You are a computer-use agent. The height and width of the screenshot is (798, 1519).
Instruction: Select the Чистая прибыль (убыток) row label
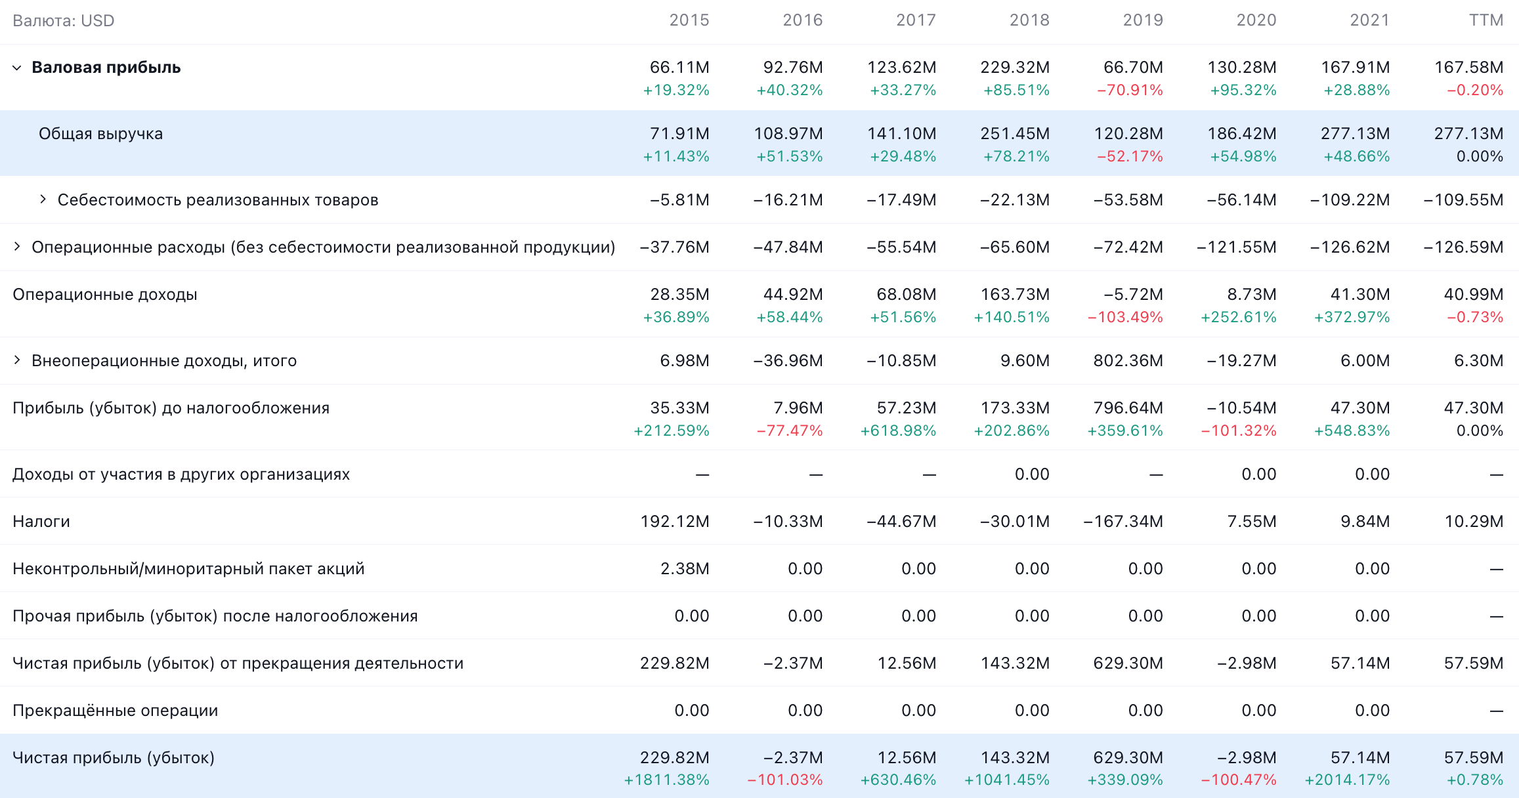(114, 758)
